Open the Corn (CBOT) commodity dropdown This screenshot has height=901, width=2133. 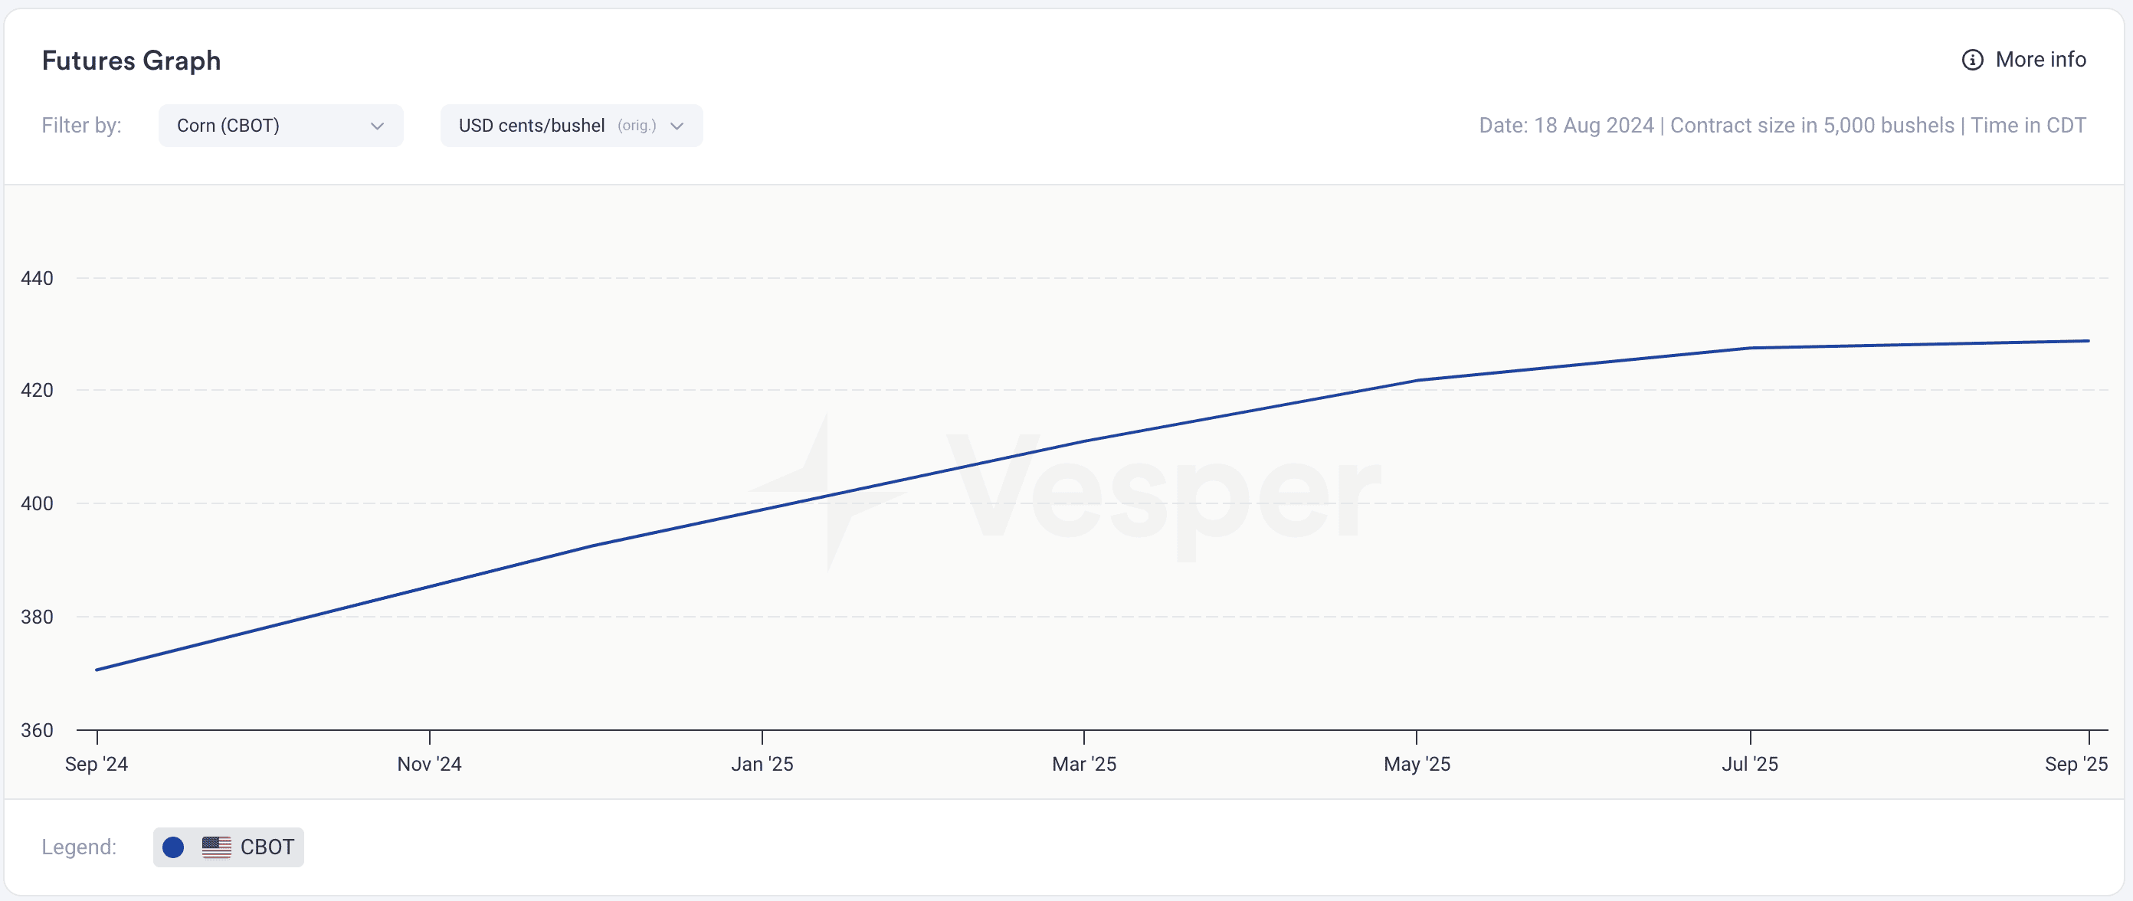280,126
